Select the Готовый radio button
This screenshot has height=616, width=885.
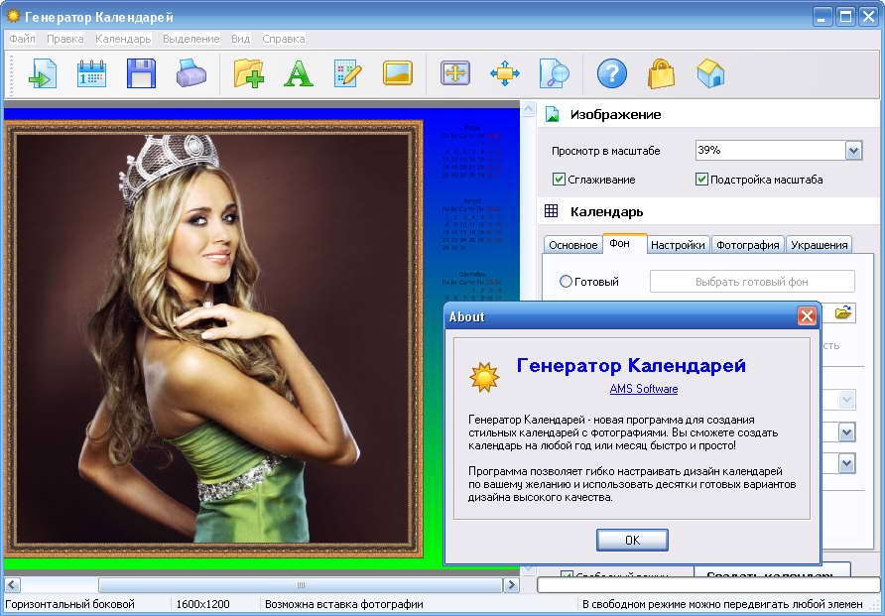[567, 282]
